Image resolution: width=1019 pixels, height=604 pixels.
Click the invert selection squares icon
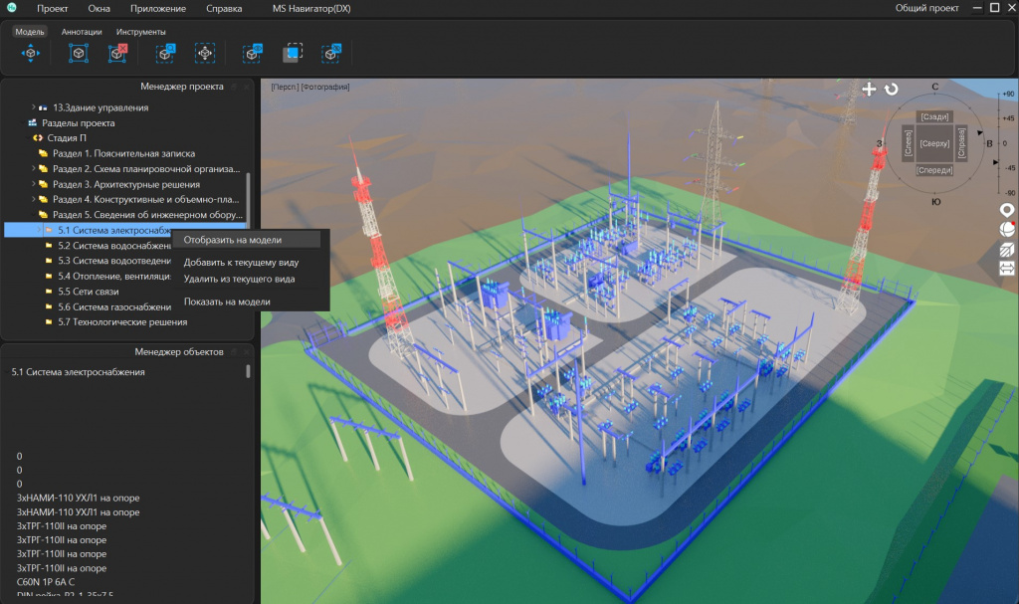click(x=293, y=53)
